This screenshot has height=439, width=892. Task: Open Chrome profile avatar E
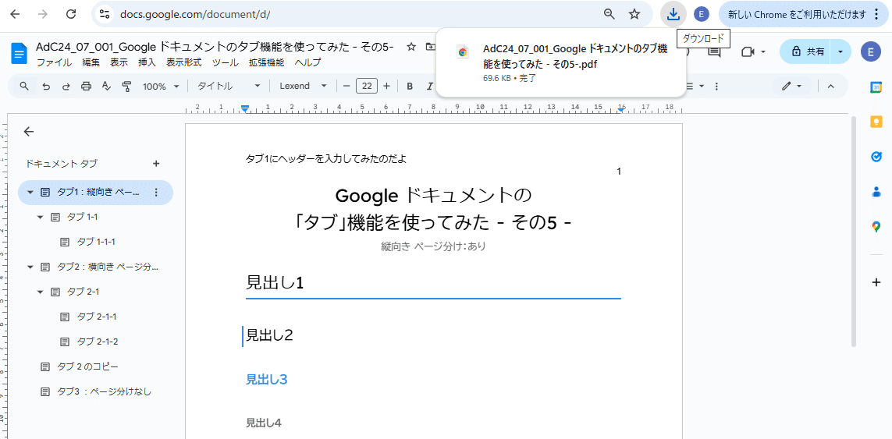click(702, 14)
